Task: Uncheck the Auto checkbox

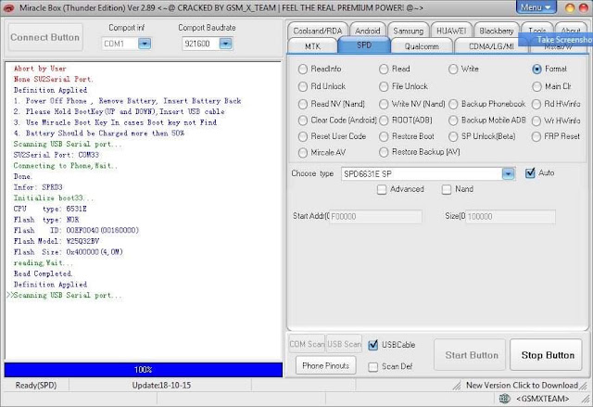Action: pyautogui.click(x=530, y=173)
